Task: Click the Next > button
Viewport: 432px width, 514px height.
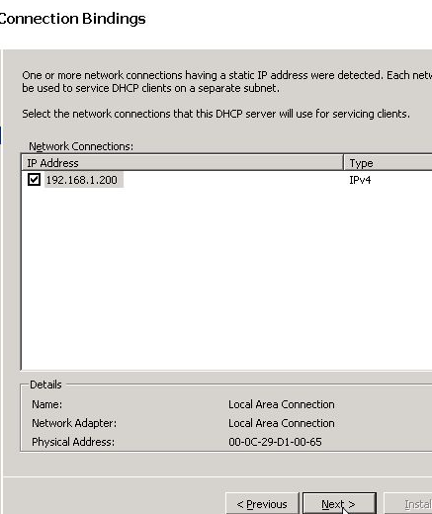Action: [339, 504]
